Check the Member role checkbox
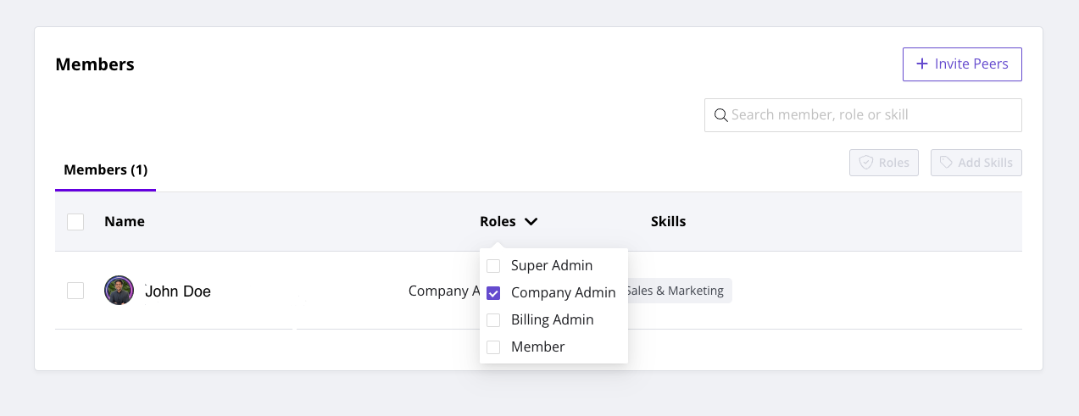 click(x=493, y=347)
